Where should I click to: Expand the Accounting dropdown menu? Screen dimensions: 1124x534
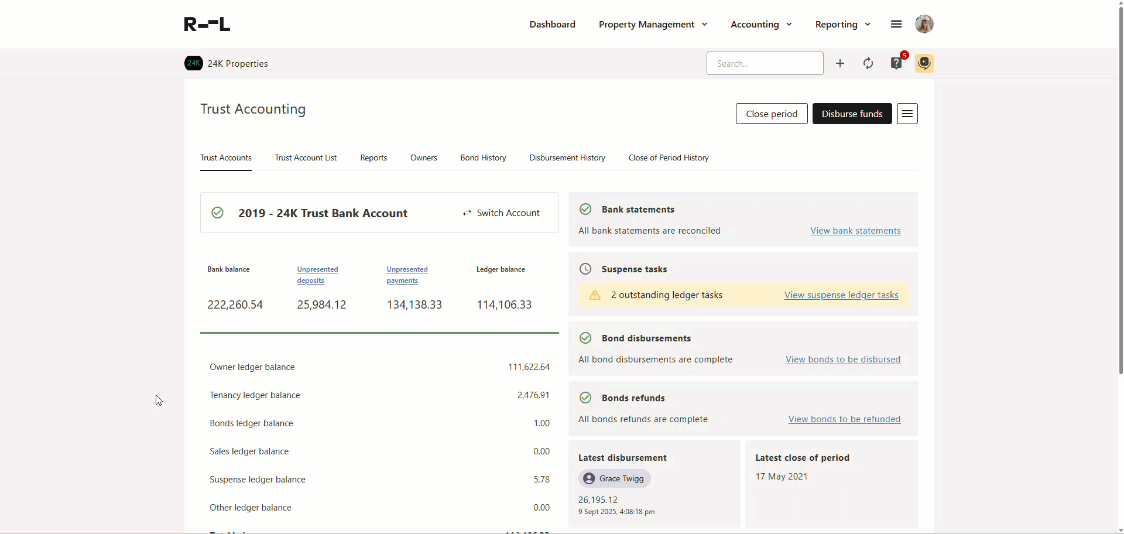pos(761,24)
